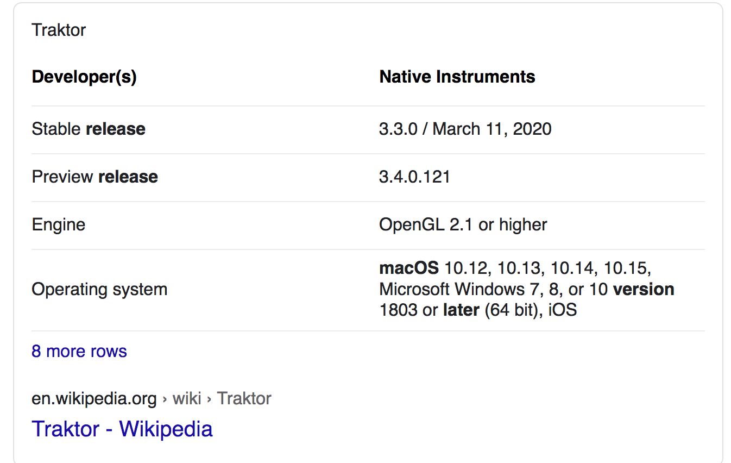Click the "March 11, 2020" release date

(492, 129)
